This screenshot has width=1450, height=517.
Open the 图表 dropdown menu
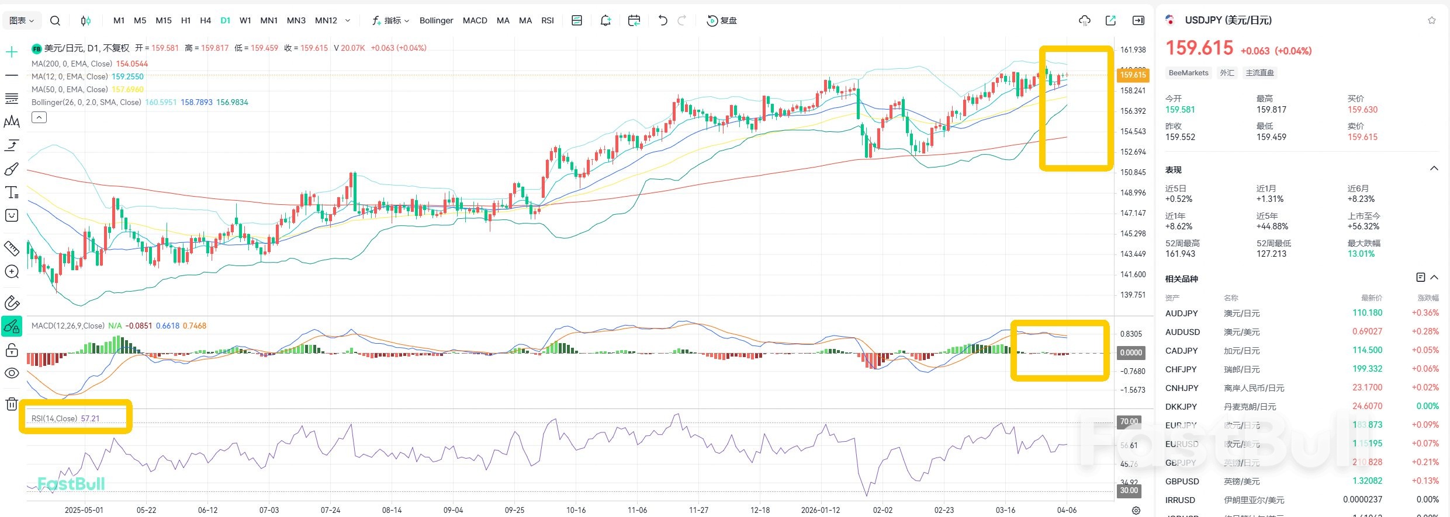tap(22, 20)
